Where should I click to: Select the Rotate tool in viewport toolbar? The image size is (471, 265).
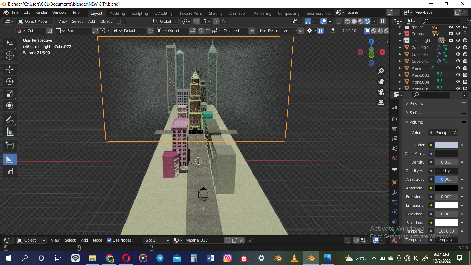10,81
